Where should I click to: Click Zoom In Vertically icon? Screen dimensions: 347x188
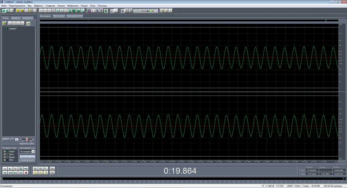tap(53, 169)
